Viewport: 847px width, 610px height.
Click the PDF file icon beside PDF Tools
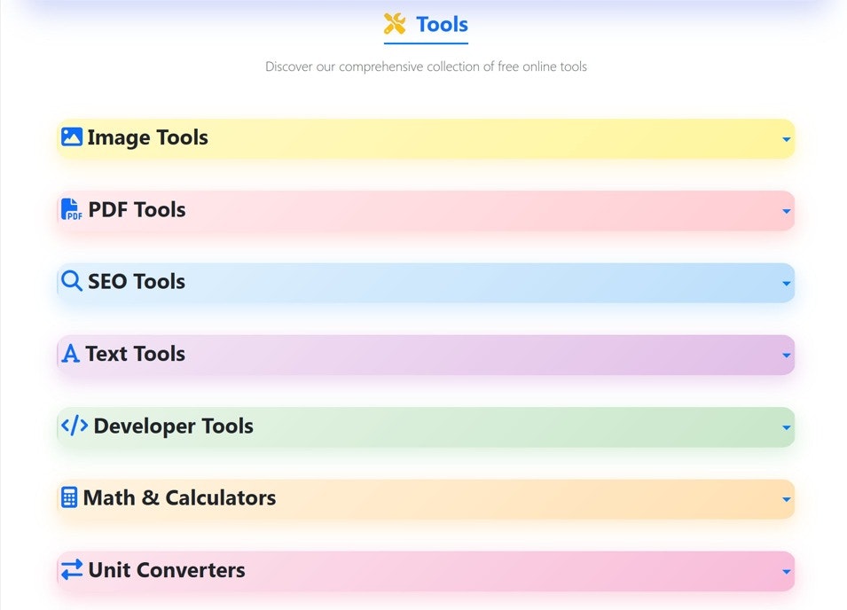click(x=70, y=210)
